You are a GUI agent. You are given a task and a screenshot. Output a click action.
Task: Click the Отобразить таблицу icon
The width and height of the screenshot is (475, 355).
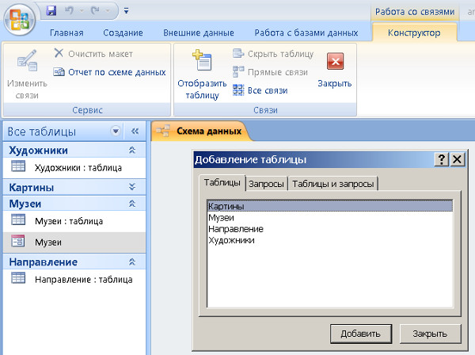click(202, 62)
